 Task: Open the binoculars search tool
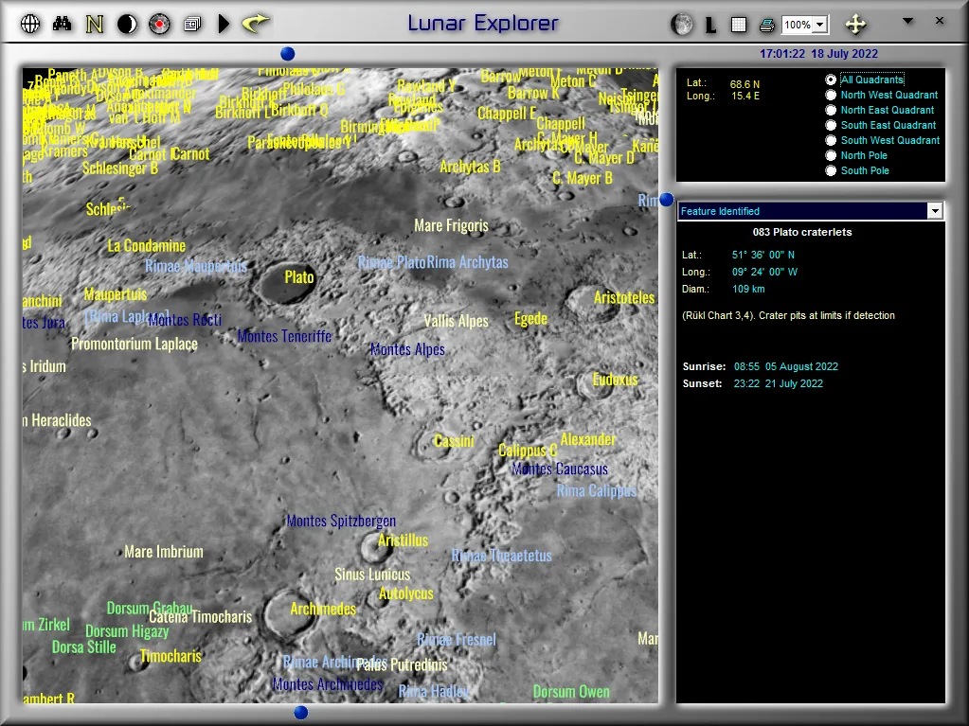pyautogui.click(x=62, y=24)
